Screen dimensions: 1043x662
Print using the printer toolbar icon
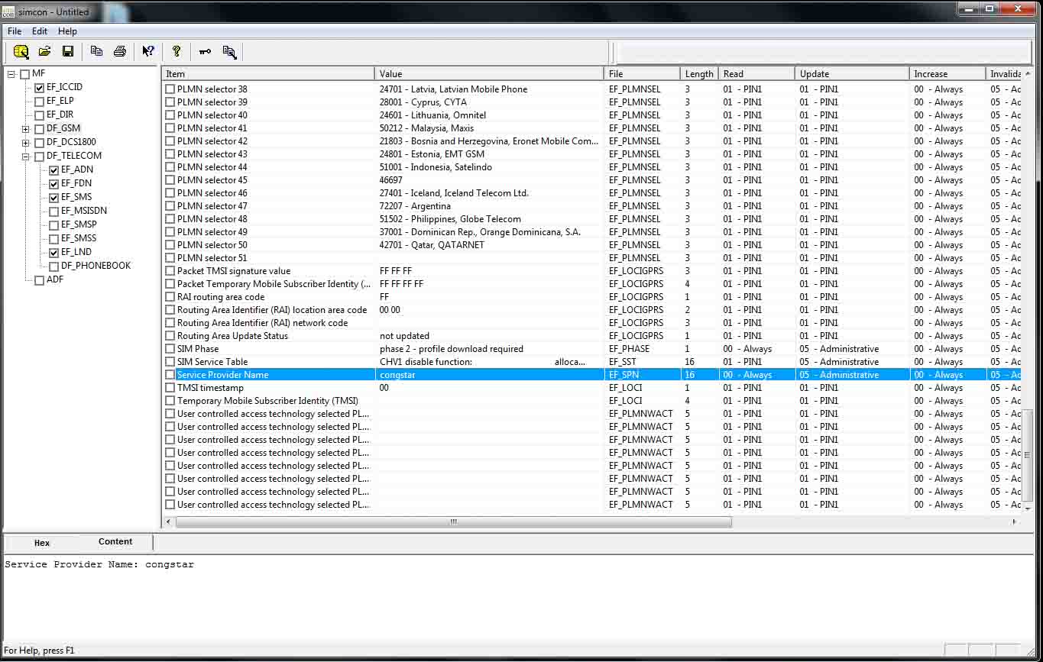point(120,52)
